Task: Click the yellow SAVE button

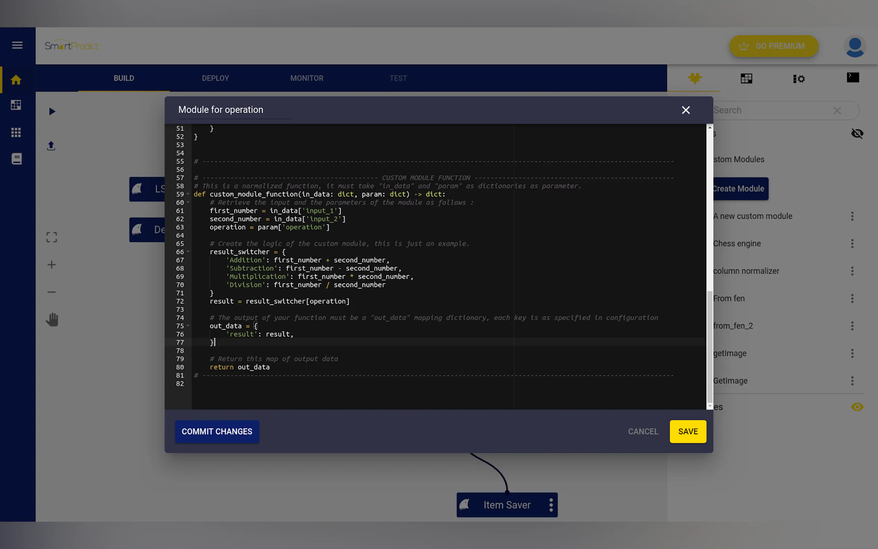Action: coord(688,431)
